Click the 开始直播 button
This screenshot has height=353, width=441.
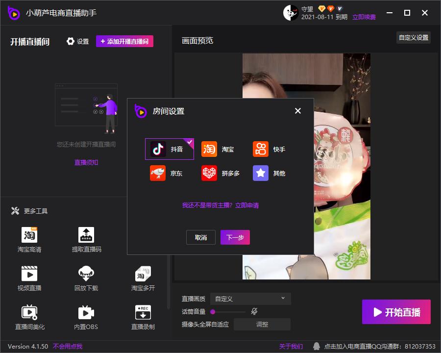396,312
